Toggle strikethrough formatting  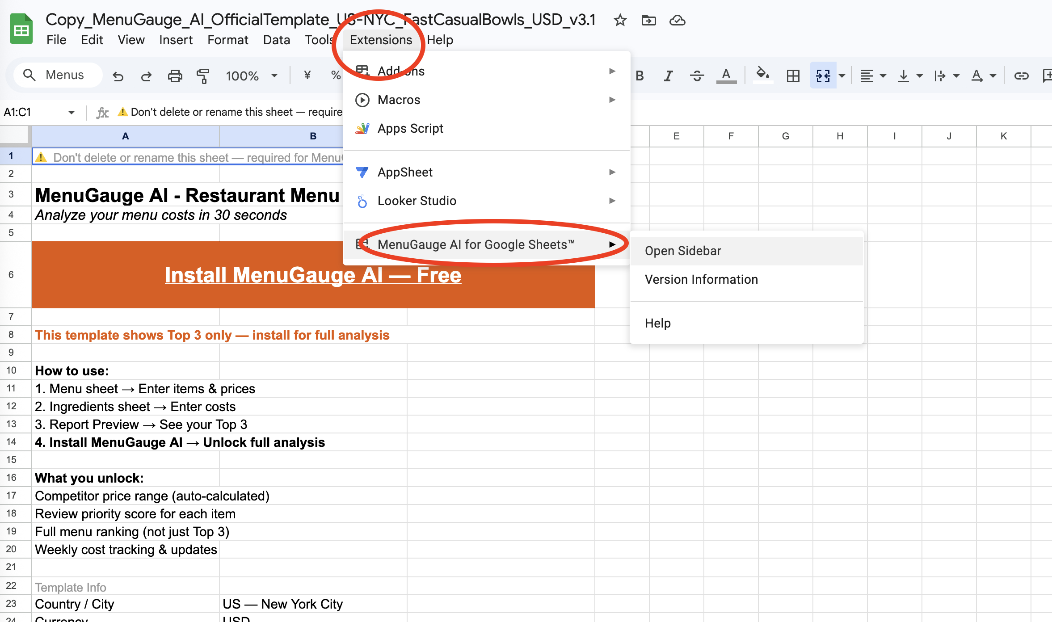(x=697, y=76)
